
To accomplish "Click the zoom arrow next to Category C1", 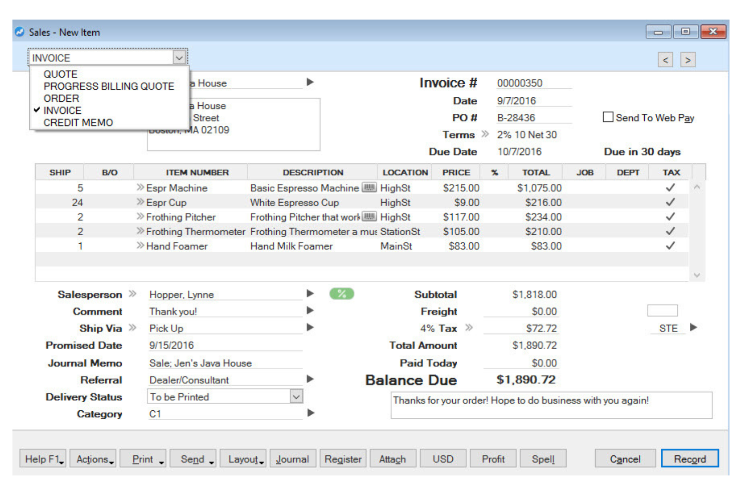I will point(310,413).
